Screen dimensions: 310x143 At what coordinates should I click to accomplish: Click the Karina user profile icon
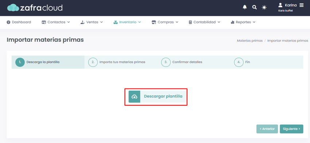click(280, 5)
